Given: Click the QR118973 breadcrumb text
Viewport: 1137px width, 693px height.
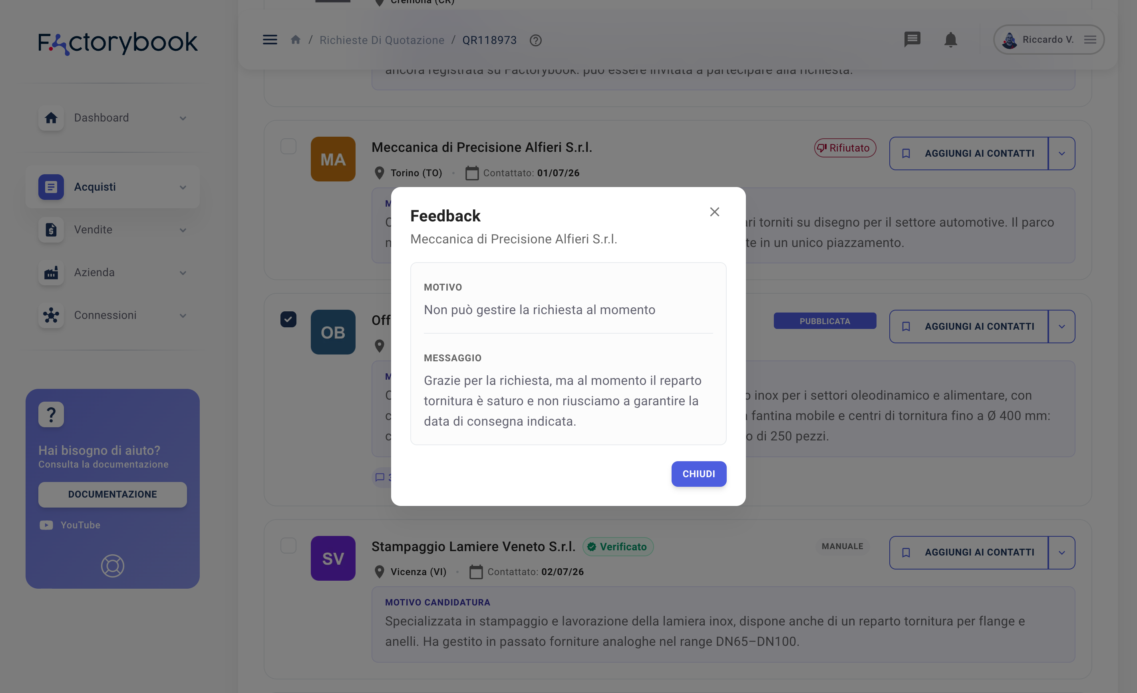Looking at the screenshot, I should click(489, 40).
